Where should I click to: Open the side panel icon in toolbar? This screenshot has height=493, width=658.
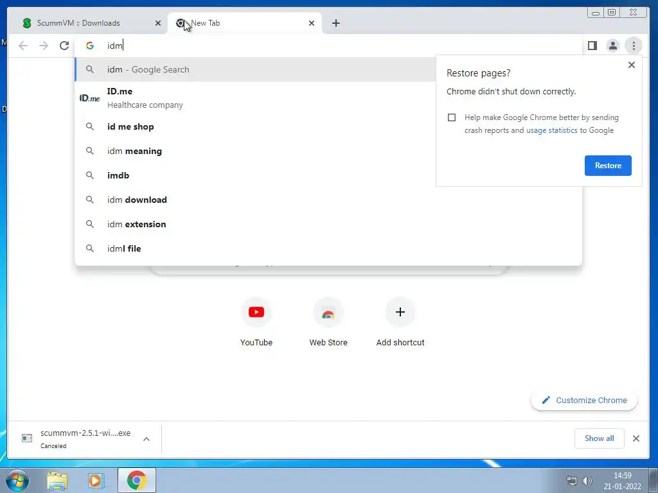[x=592, y=46]
